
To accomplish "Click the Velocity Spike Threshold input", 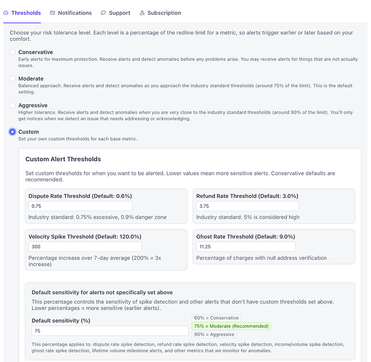I will [x=85, y=247].
